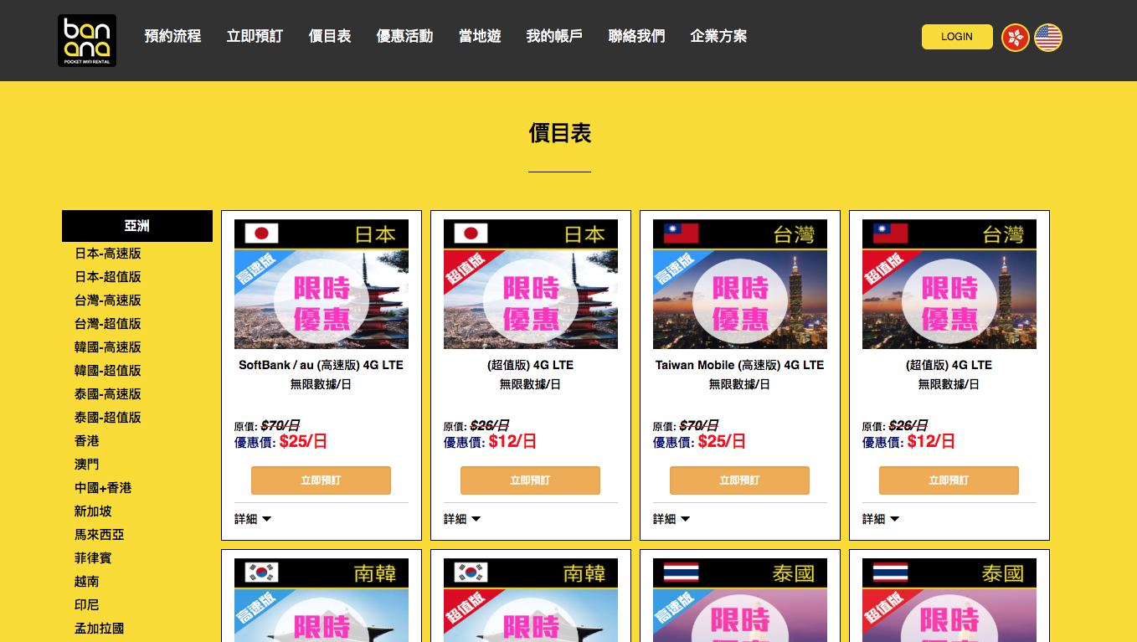The image size is (1137, 642).
Task: Select 台灣-高速版 in sidebar
Action: pyautogui.click(x=108, y=300)
